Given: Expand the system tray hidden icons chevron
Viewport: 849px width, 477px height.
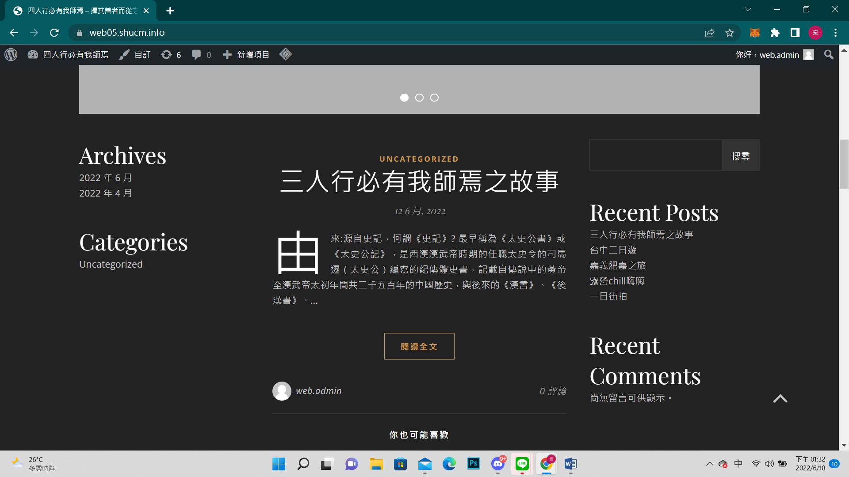Looking at the screenshot, I should point(709,464).
